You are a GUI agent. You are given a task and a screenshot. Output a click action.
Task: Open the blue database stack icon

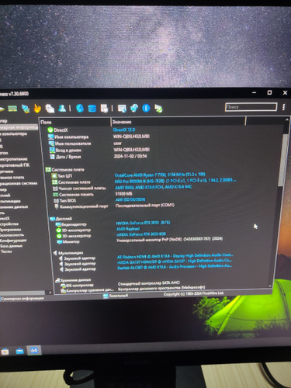[92, 109]
